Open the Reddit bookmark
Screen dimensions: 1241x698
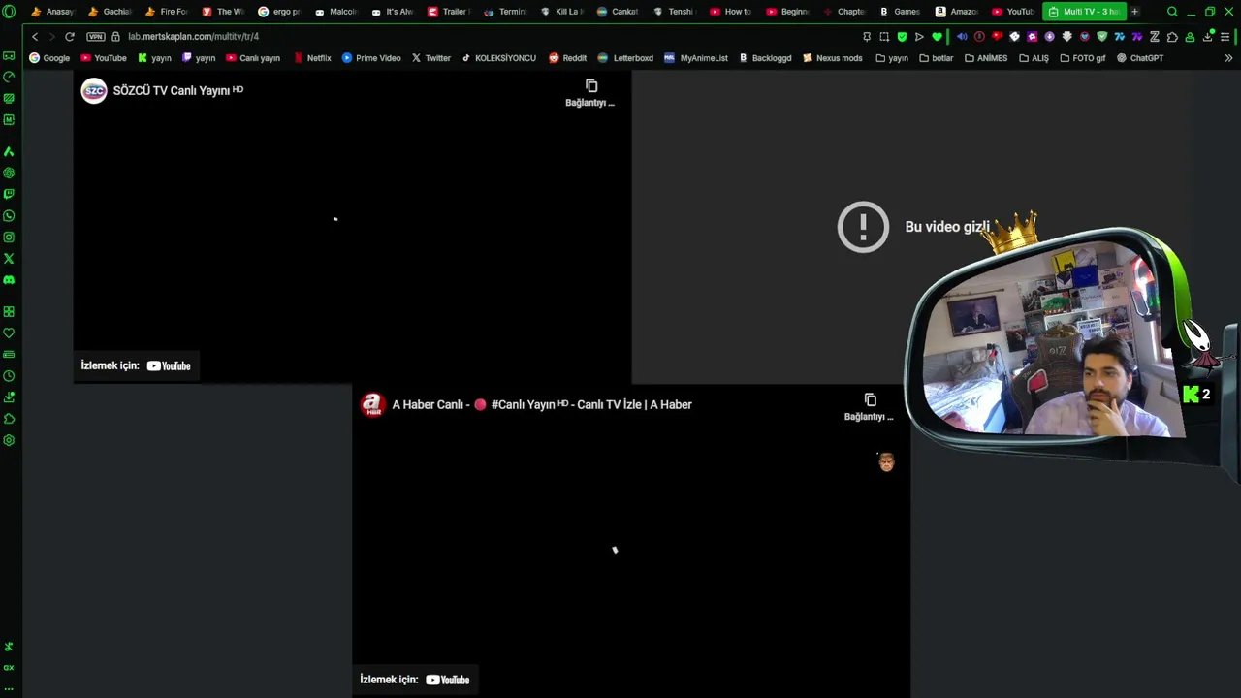567,58
